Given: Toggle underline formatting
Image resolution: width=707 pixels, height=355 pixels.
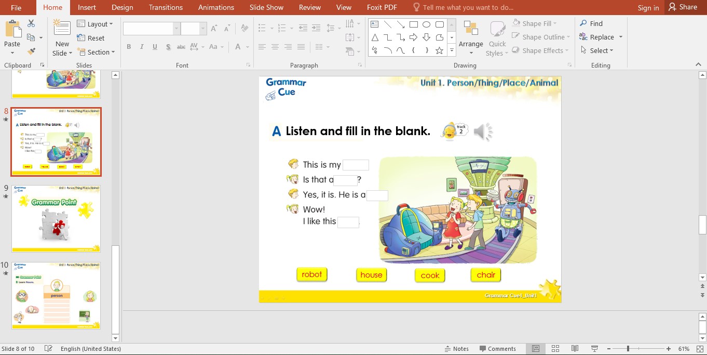Looking at the screenshot, I should pyautogui.click(x=155, y=47).
